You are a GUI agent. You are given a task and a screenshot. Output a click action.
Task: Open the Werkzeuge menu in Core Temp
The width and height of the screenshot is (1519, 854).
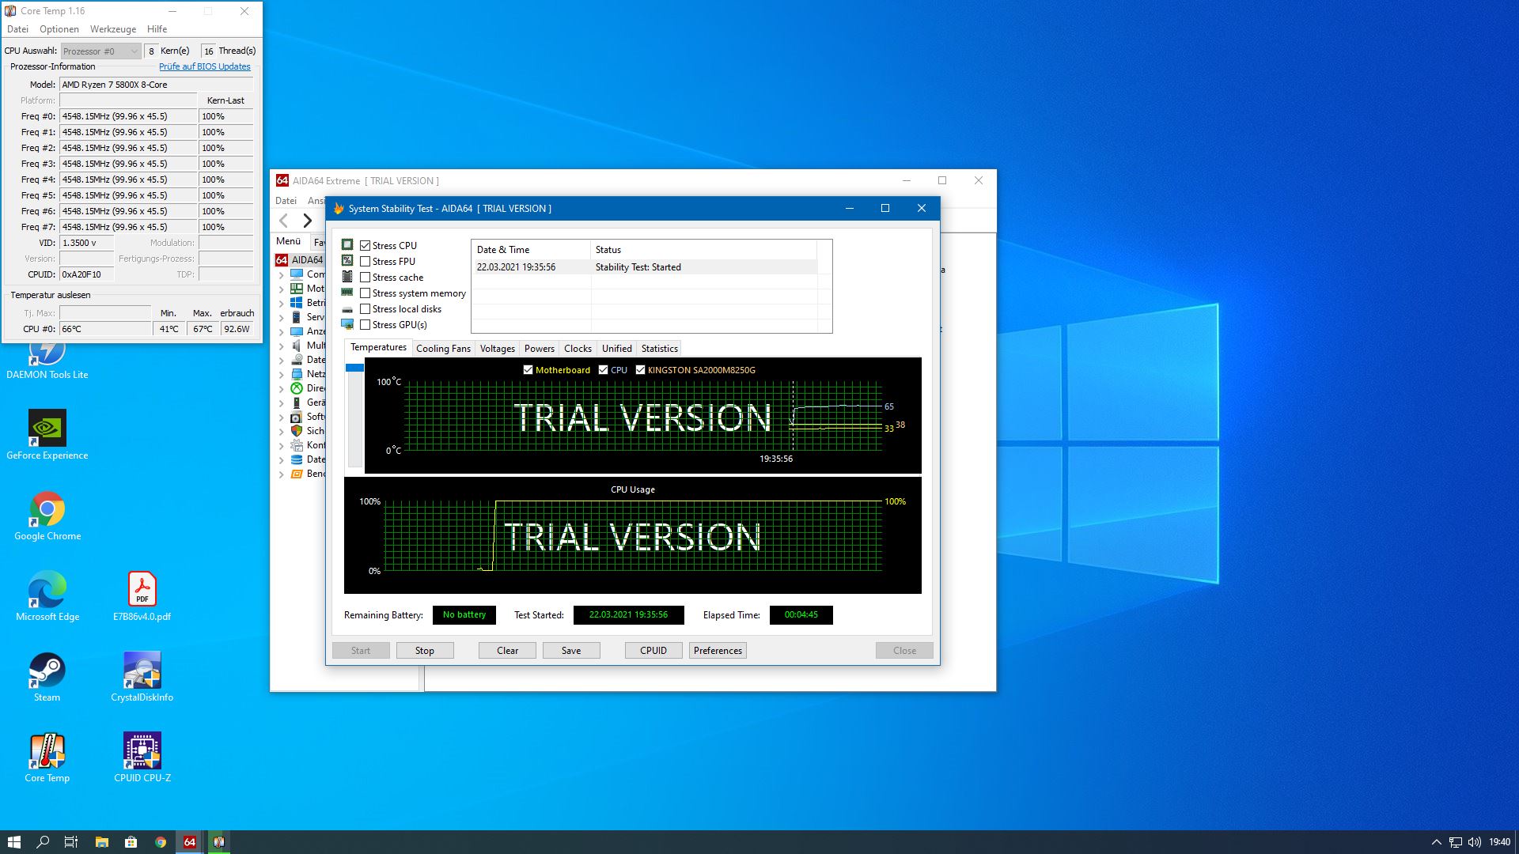pos(113,29)
